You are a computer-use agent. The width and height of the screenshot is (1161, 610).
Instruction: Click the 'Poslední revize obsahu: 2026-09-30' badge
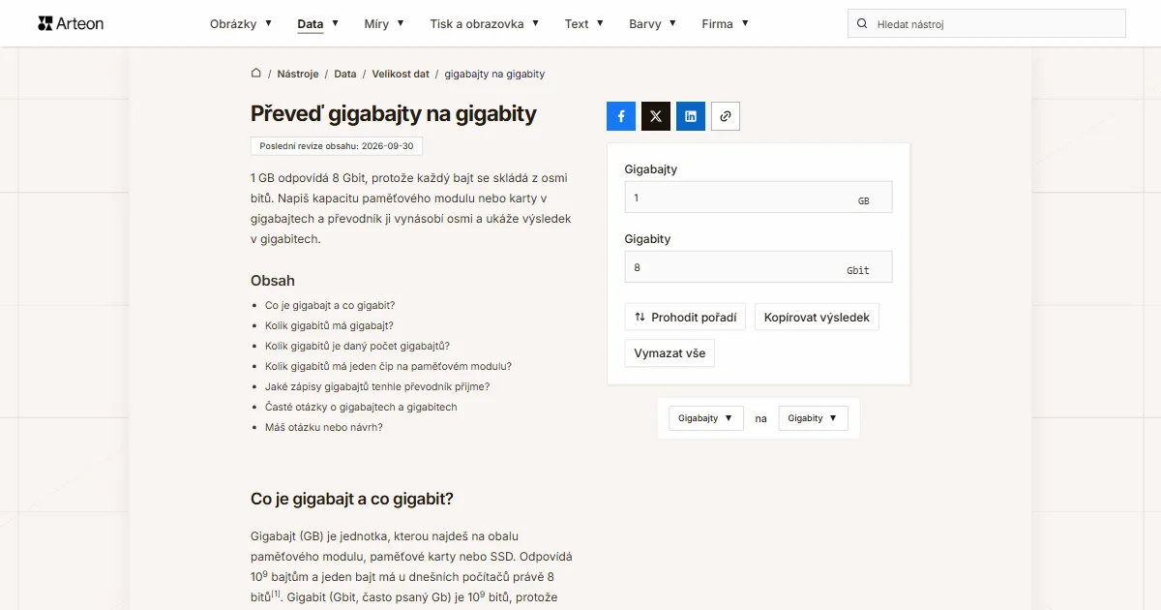coord(337,146)
